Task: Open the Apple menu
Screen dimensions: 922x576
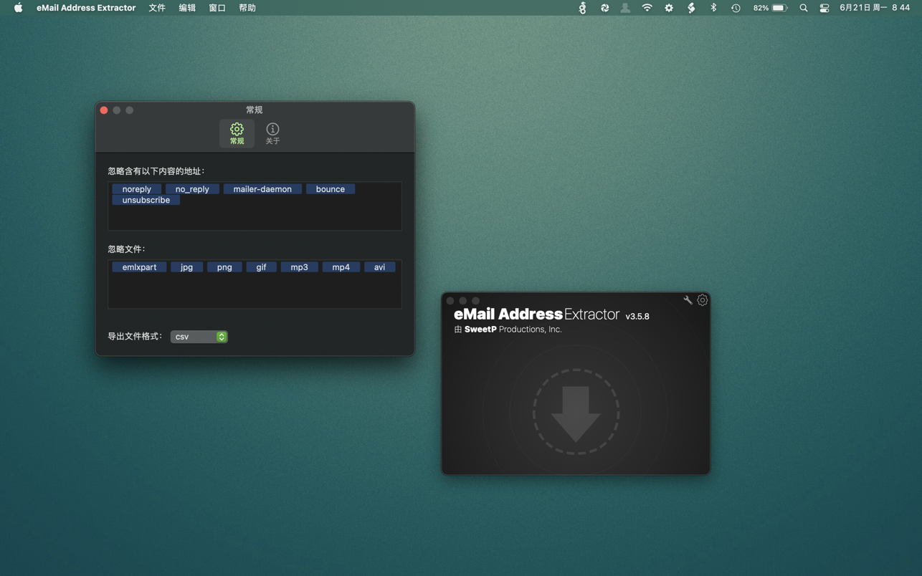Action: 18,8
